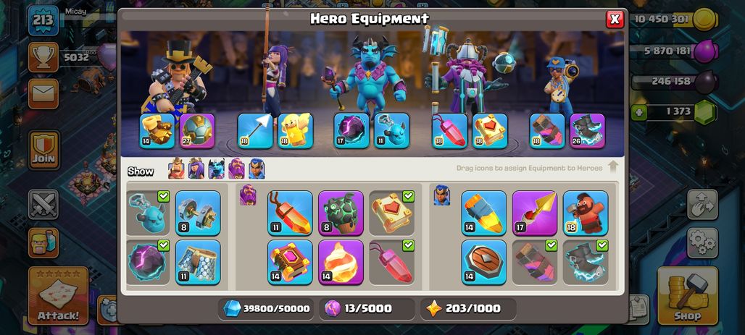Tap the Shiny Ore 39800/50000 counter
745x335 pixels.
tap(266, 308)
